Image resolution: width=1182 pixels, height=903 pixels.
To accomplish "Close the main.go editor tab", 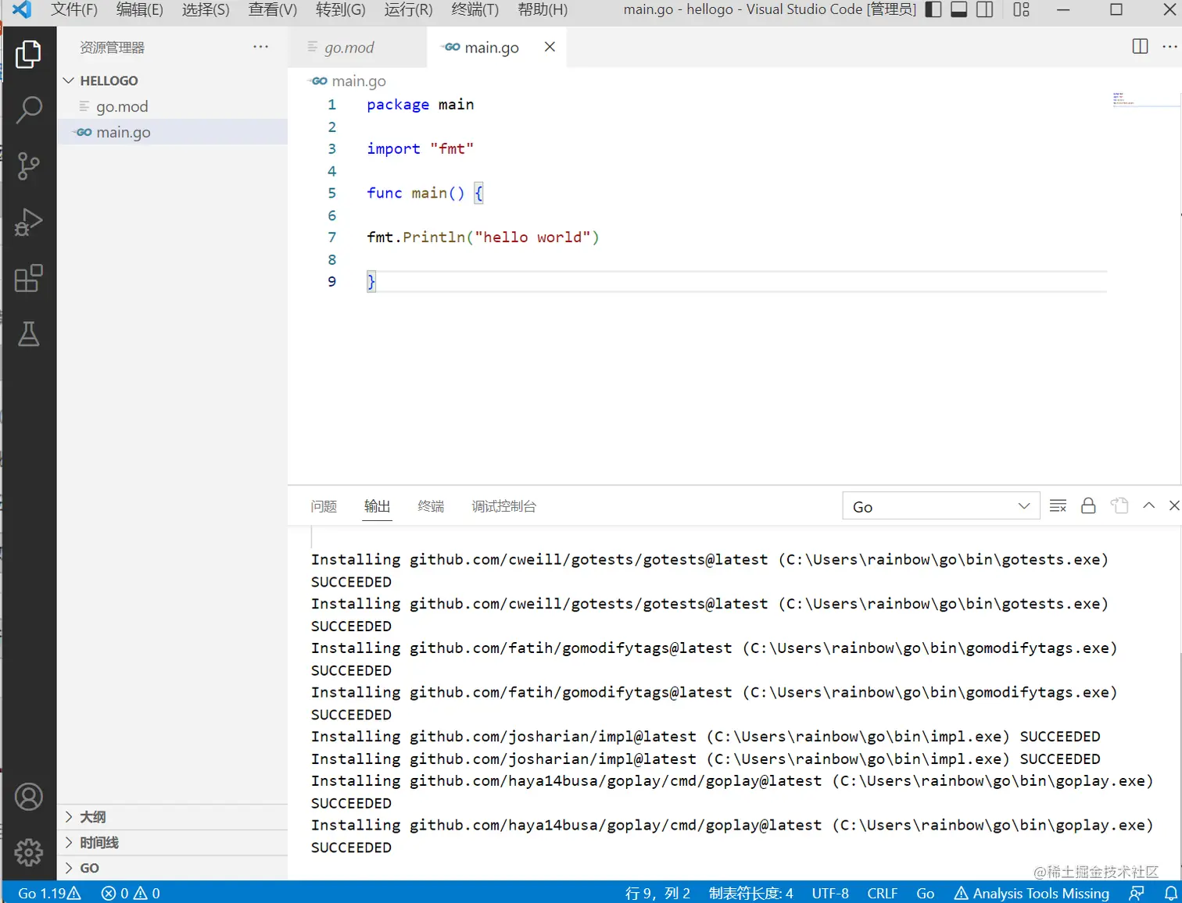I will click(x=550, y=47).
